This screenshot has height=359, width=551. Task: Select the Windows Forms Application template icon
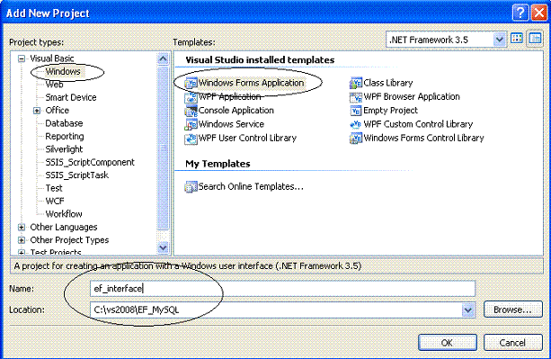[x=191, y=83]
